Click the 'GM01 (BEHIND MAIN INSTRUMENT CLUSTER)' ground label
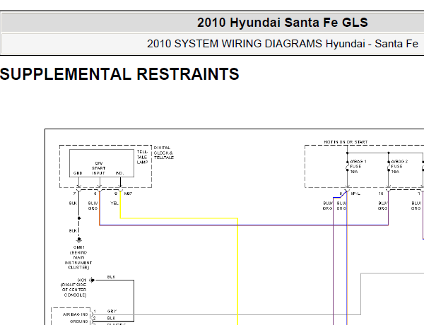 (x=78, y=257)
